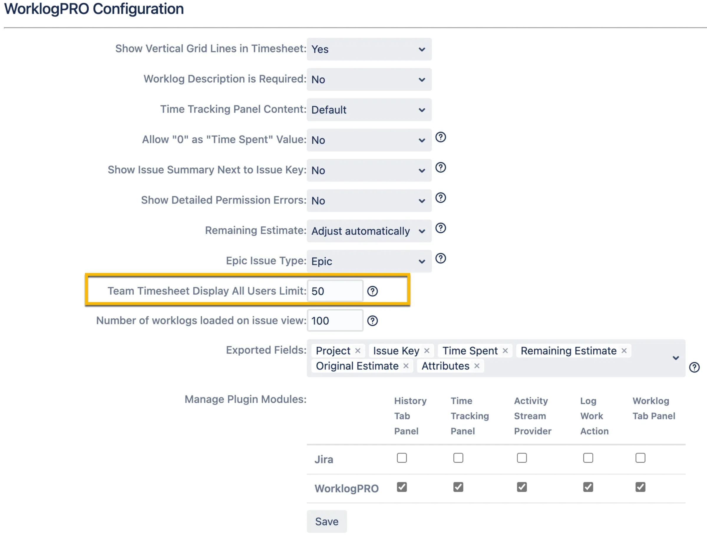The width and height of the screenshot is (707, 543).
Task: Remove Original Estimate from exported fields
Action: pos(406,366)
